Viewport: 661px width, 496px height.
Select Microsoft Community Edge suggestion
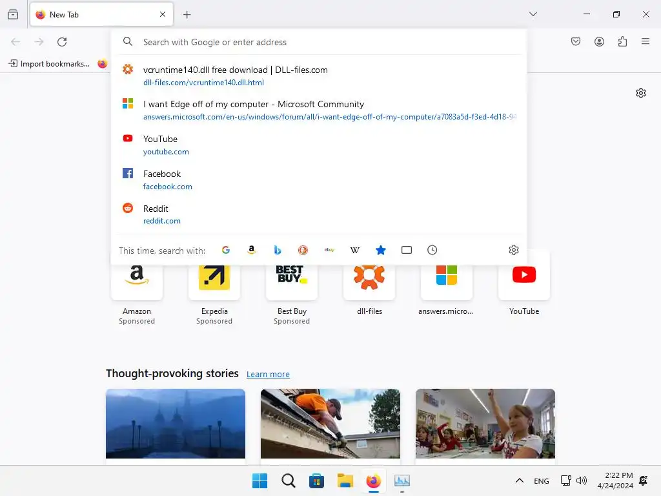click(319, 110)
